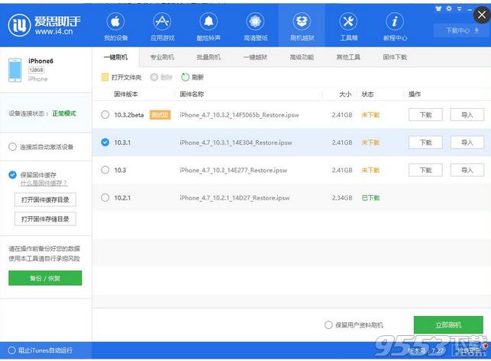Click 打开文件夹 open folder icon
Image resolution: width=491 pixels, height=361 pixels.
(105, 77)
